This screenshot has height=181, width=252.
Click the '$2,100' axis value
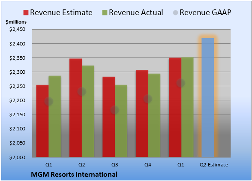pyautogui.click(x=17, y=129)
